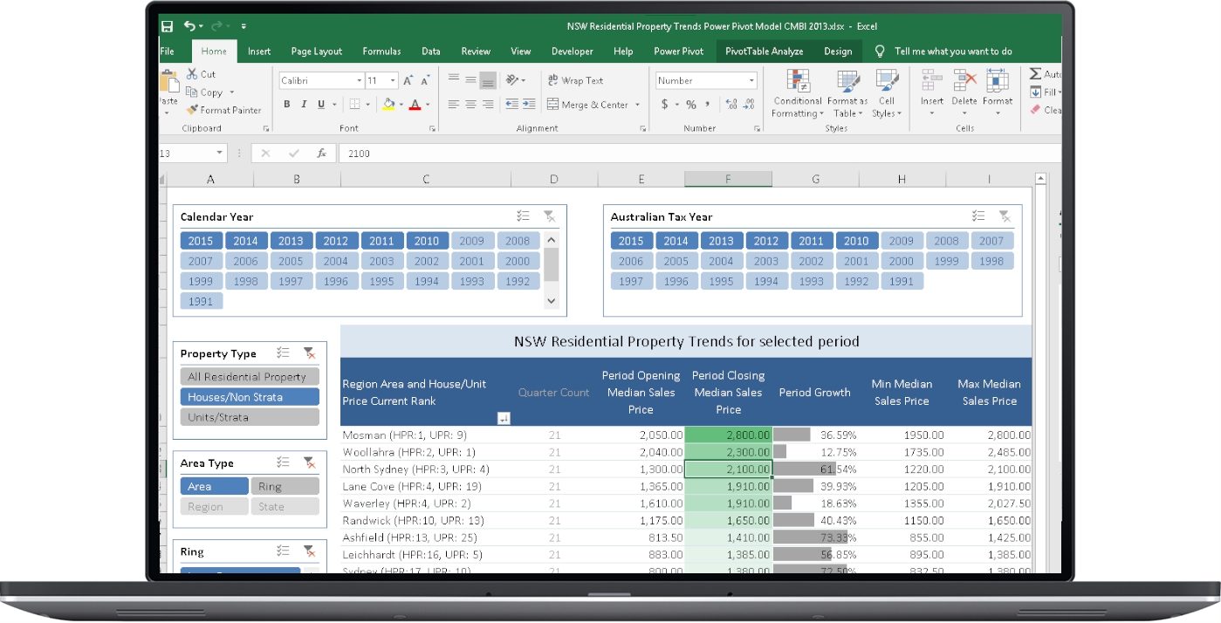Screen dimensions: 1221x623
Task: Toggle Multi-Select on Calendar Year slicer
Action: click(523, 216)
